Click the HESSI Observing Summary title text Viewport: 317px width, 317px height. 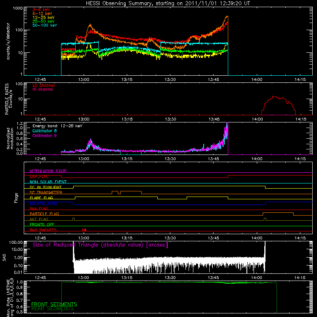(168, 4)
